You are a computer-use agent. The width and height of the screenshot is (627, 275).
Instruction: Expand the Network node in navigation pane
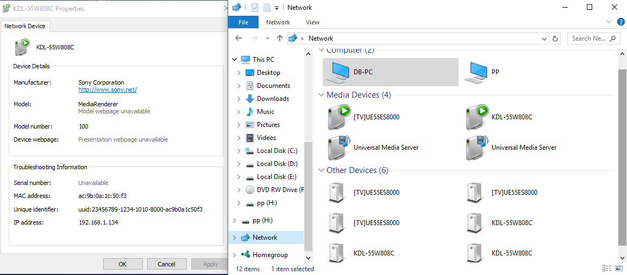pos(235,238)
